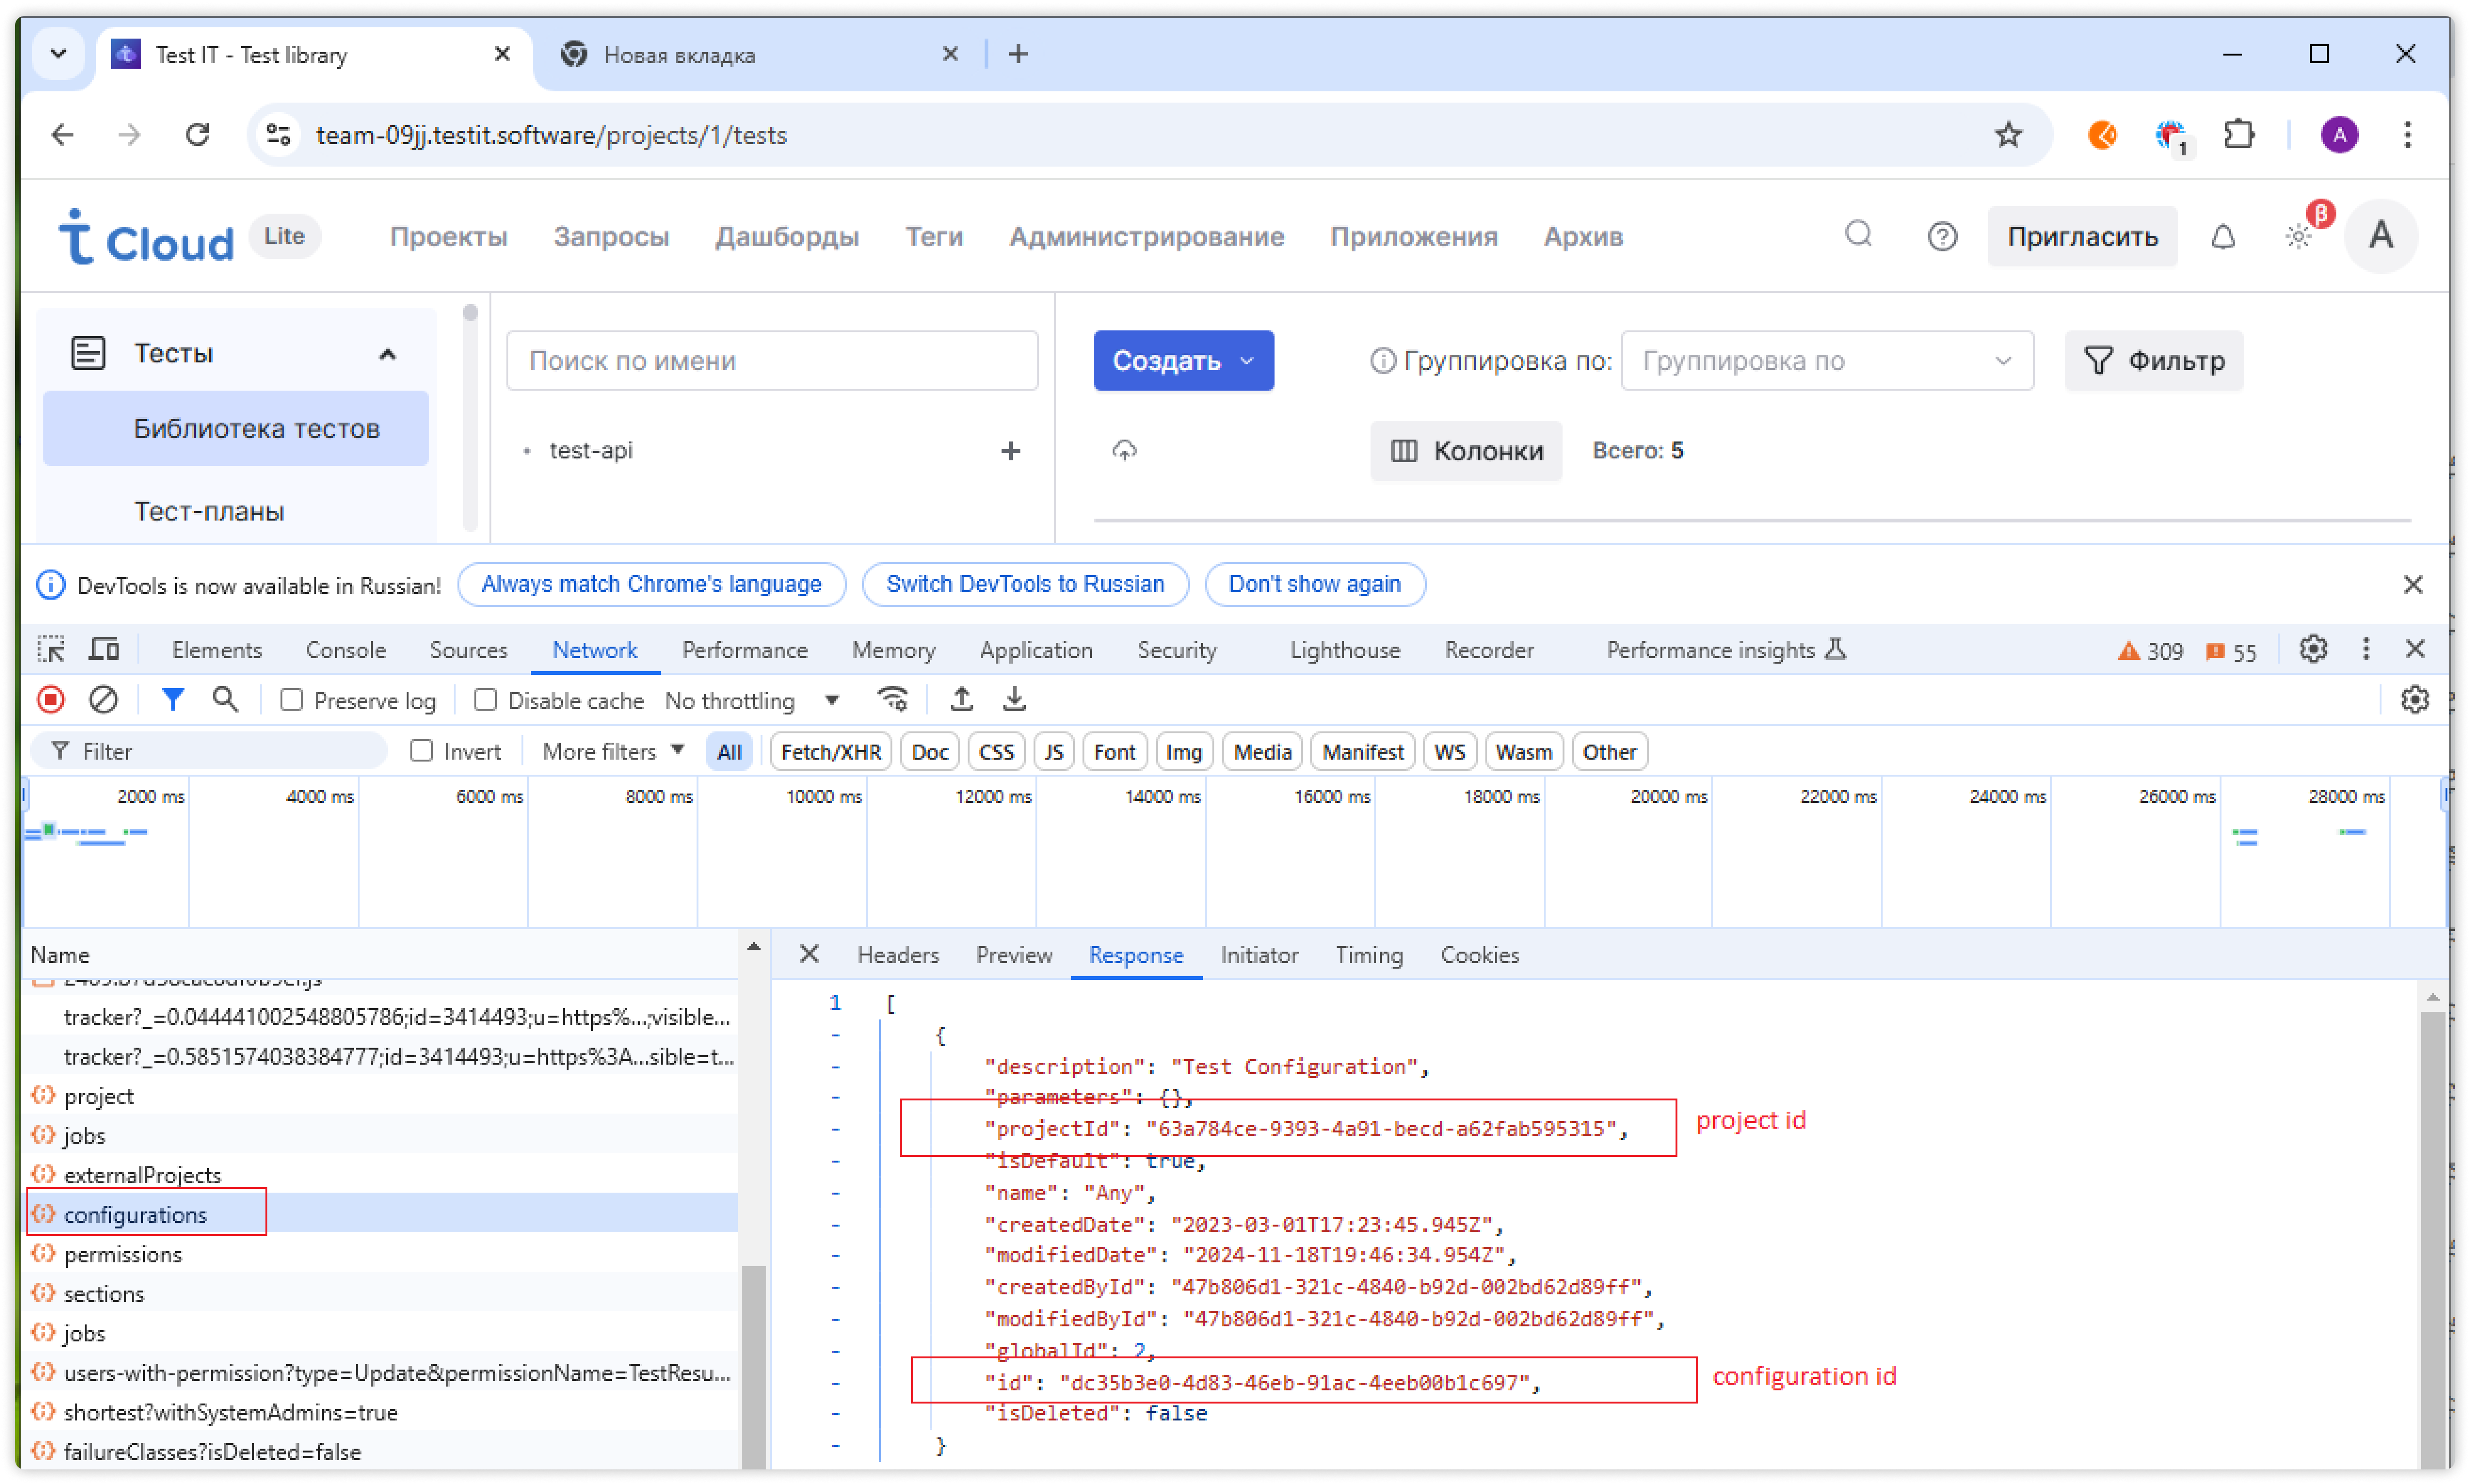
Task: Open notifications bell icon
Action: 2222,237
